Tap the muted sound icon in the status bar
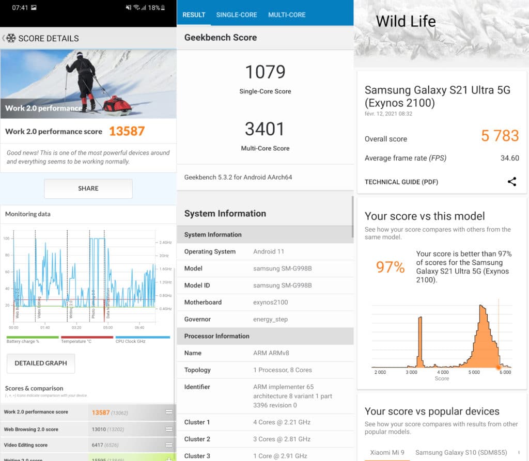Viewport: 529px width, 461px height. [129, 7]
